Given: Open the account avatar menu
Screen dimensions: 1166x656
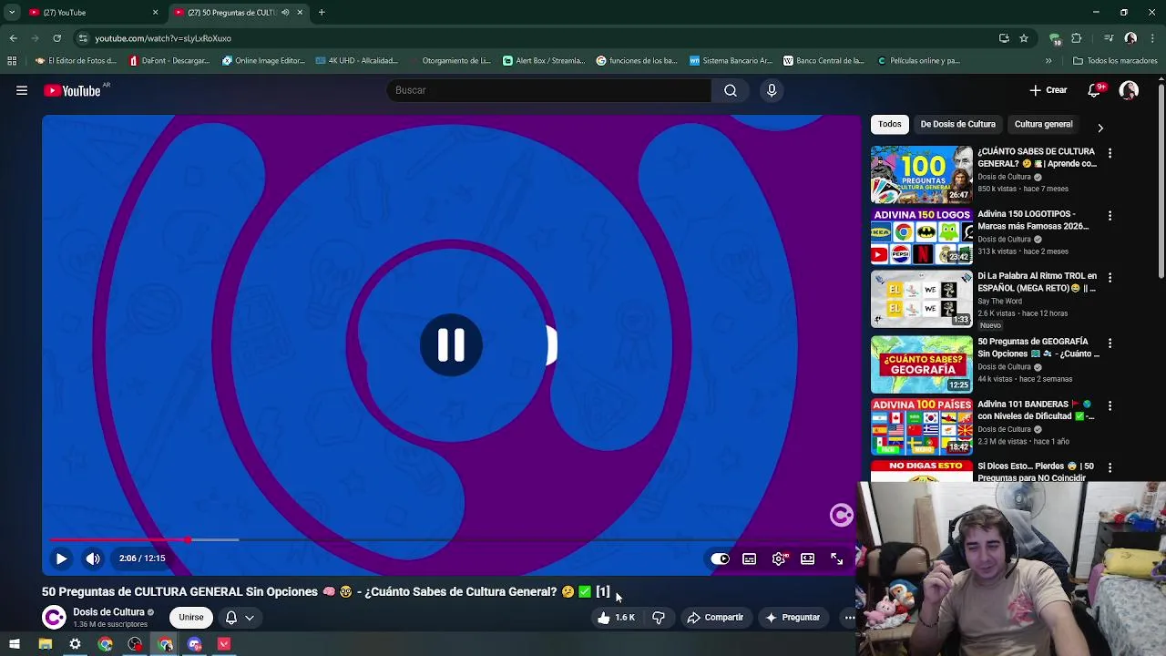Looking at the screenshot, I should [1129, 90].
